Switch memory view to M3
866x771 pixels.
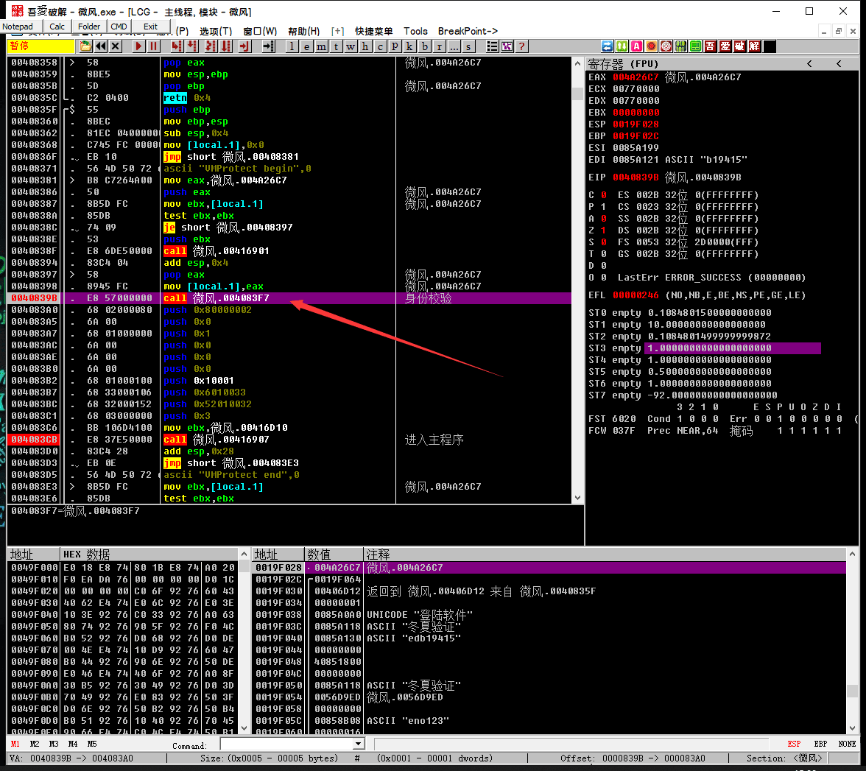(54, 744)
